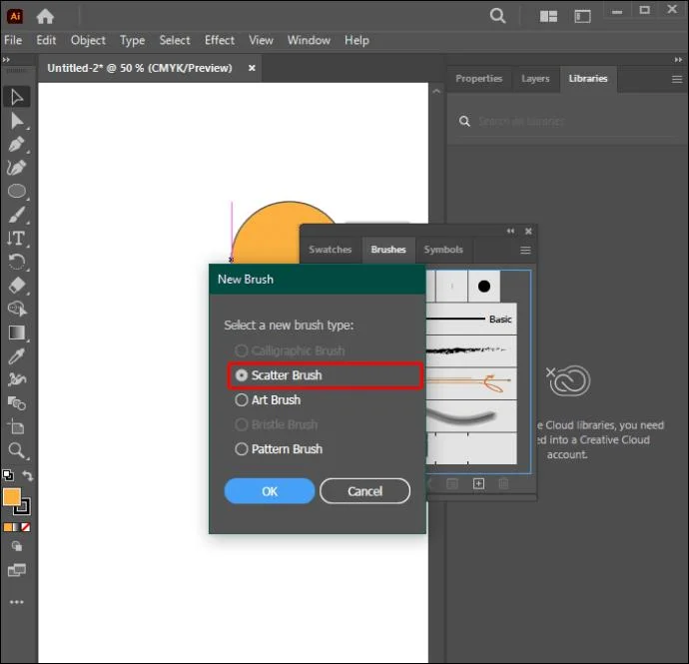Select the Eyedropper tool
The width and height of the screenshot is (689, 664).
pyautogui.click(x=17, y=356)
